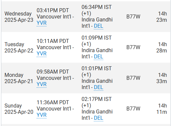Open DEL link in Sunday Apr-20 row
This screenshot has height=126, width=172.
99,118
